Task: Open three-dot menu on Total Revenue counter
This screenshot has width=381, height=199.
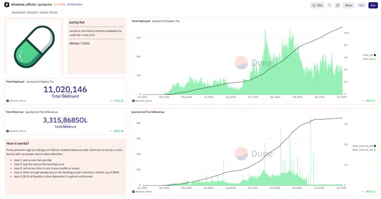Action: click(111, 131)
